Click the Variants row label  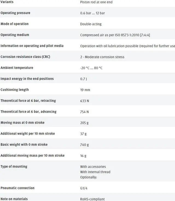click(7, 2)
